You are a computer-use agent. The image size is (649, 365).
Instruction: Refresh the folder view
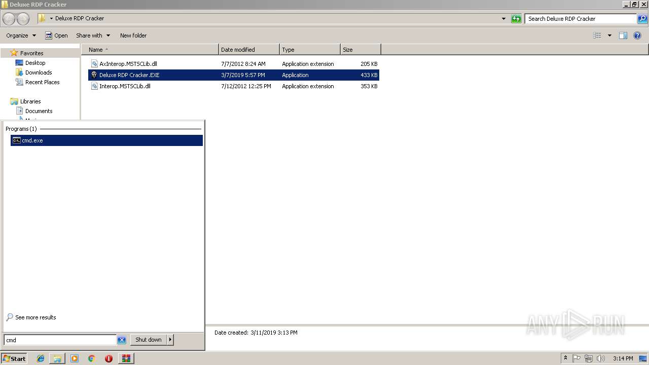pos(516,19)
